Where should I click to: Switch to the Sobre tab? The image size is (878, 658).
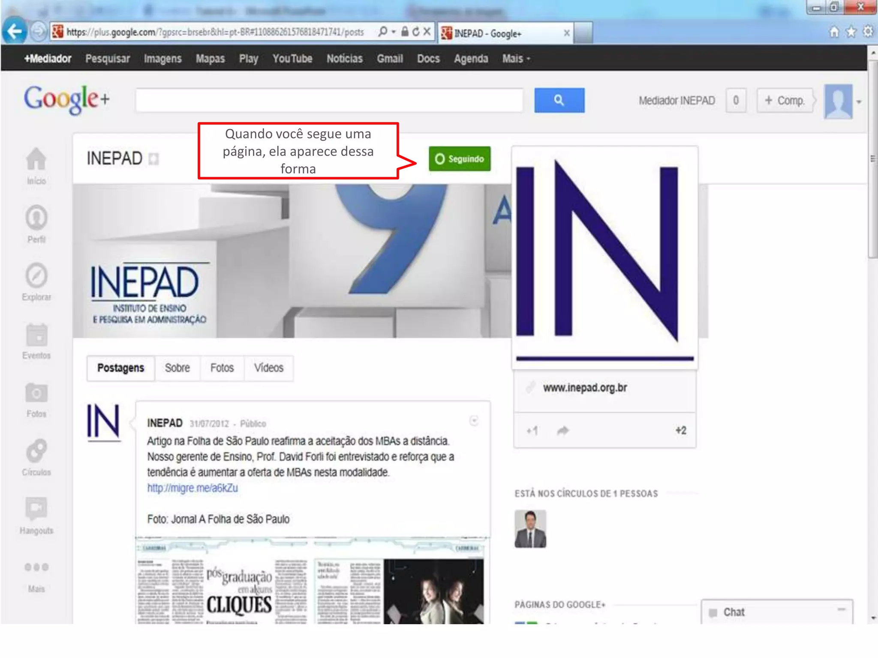177,368
